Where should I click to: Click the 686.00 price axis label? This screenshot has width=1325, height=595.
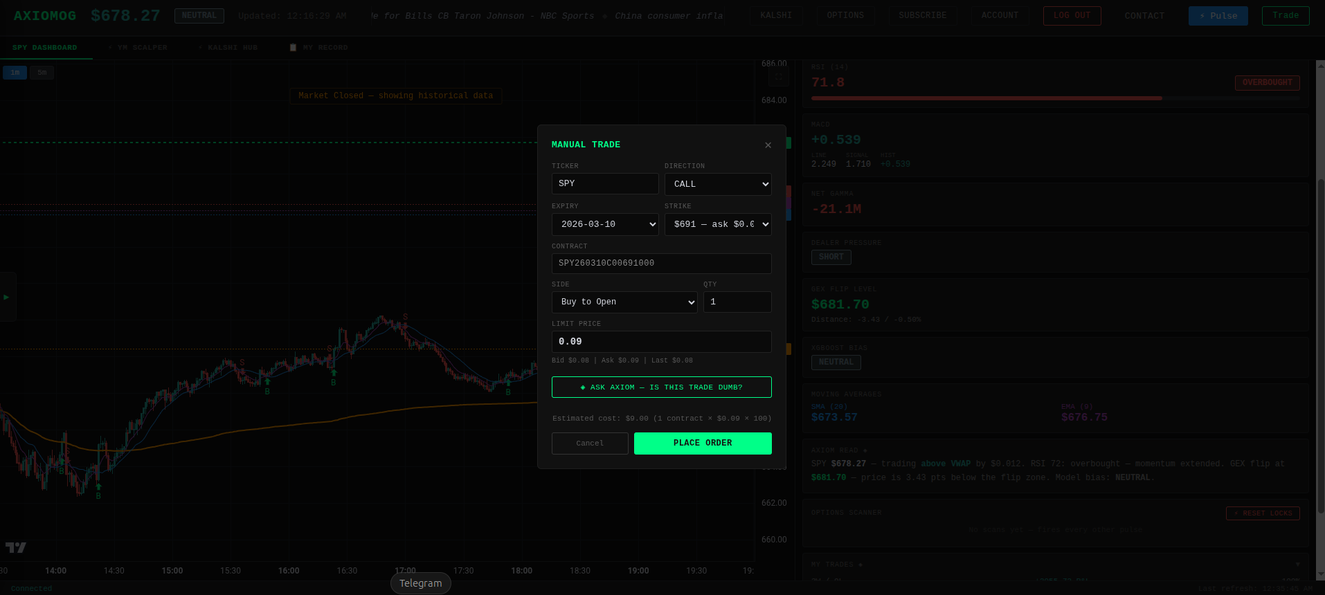(x=774, y=64)
